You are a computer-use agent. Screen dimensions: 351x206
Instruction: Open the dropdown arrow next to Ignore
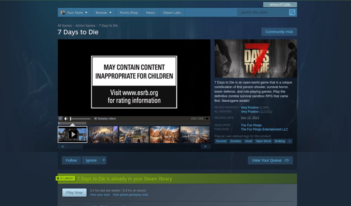[x=104, y=160]
